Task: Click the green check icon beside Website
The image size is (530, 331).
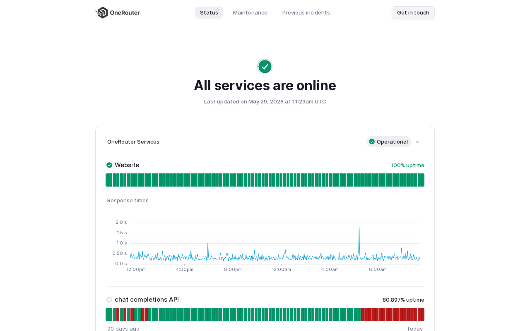Action: [x=109, y=165]
